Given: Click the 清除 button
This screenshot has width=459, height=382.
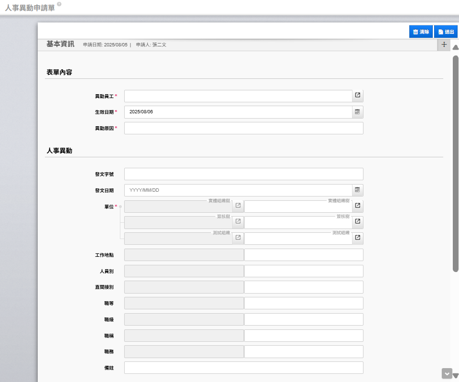Looking at the screenshot, I should 421,32.
